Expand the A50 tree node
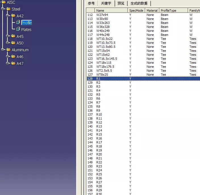This screenshot has width=200, height=195. click(x=8, y=43)
